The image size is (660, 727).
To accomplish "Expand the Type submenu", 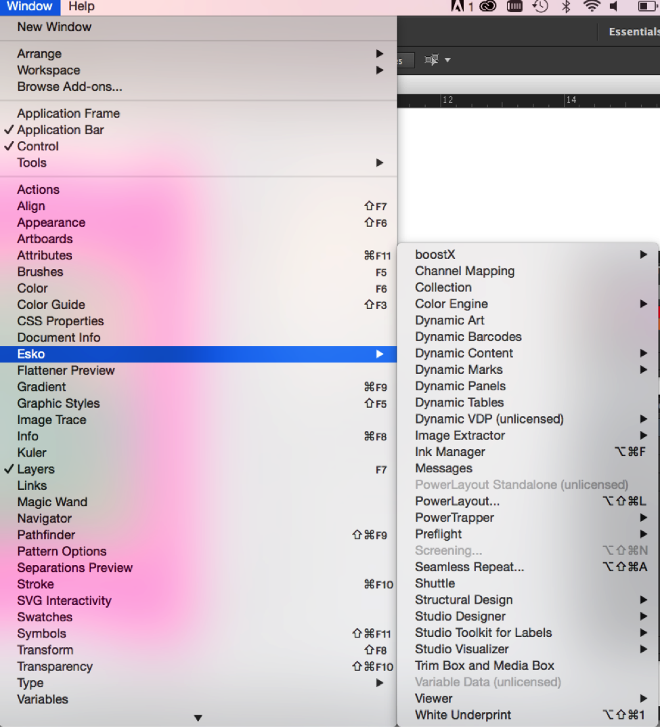I will pyautogui.click(x=198, y=682).
